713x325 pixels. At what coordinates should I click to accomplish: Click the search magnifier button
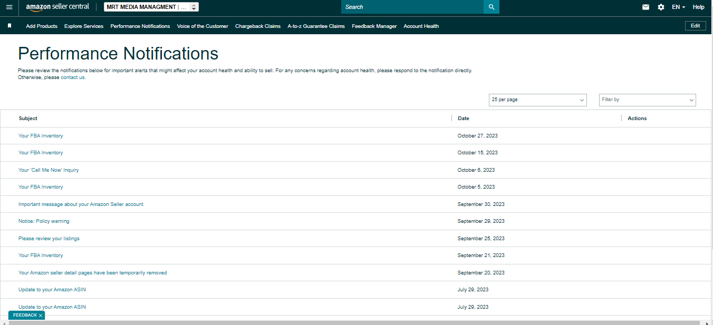[x=492, y=7]
